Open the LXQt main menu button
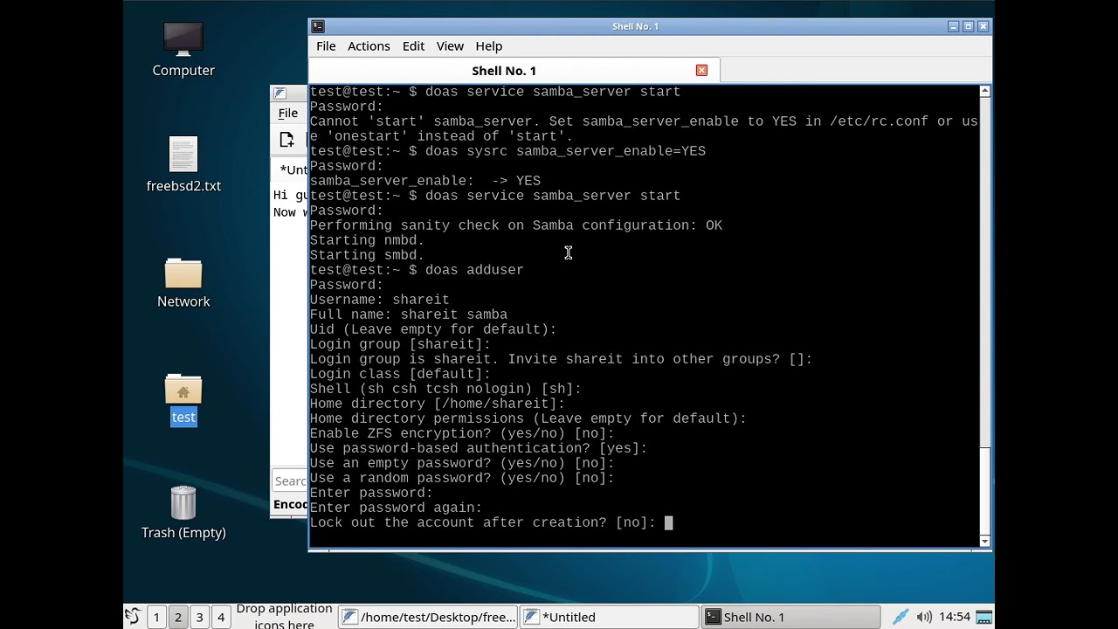Image resolution: width=1118 pixels, height=629 pixels. tap(133, 617)
